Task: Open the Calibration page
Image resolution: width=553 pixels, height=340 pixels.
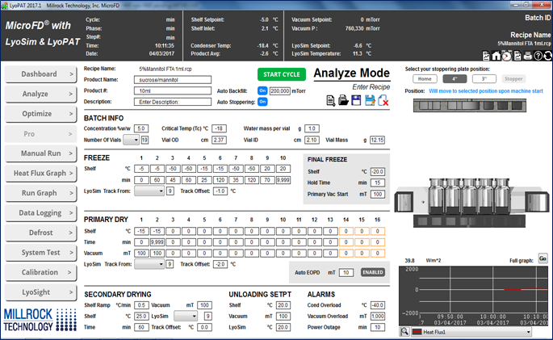Action: (x=40, y=272)
